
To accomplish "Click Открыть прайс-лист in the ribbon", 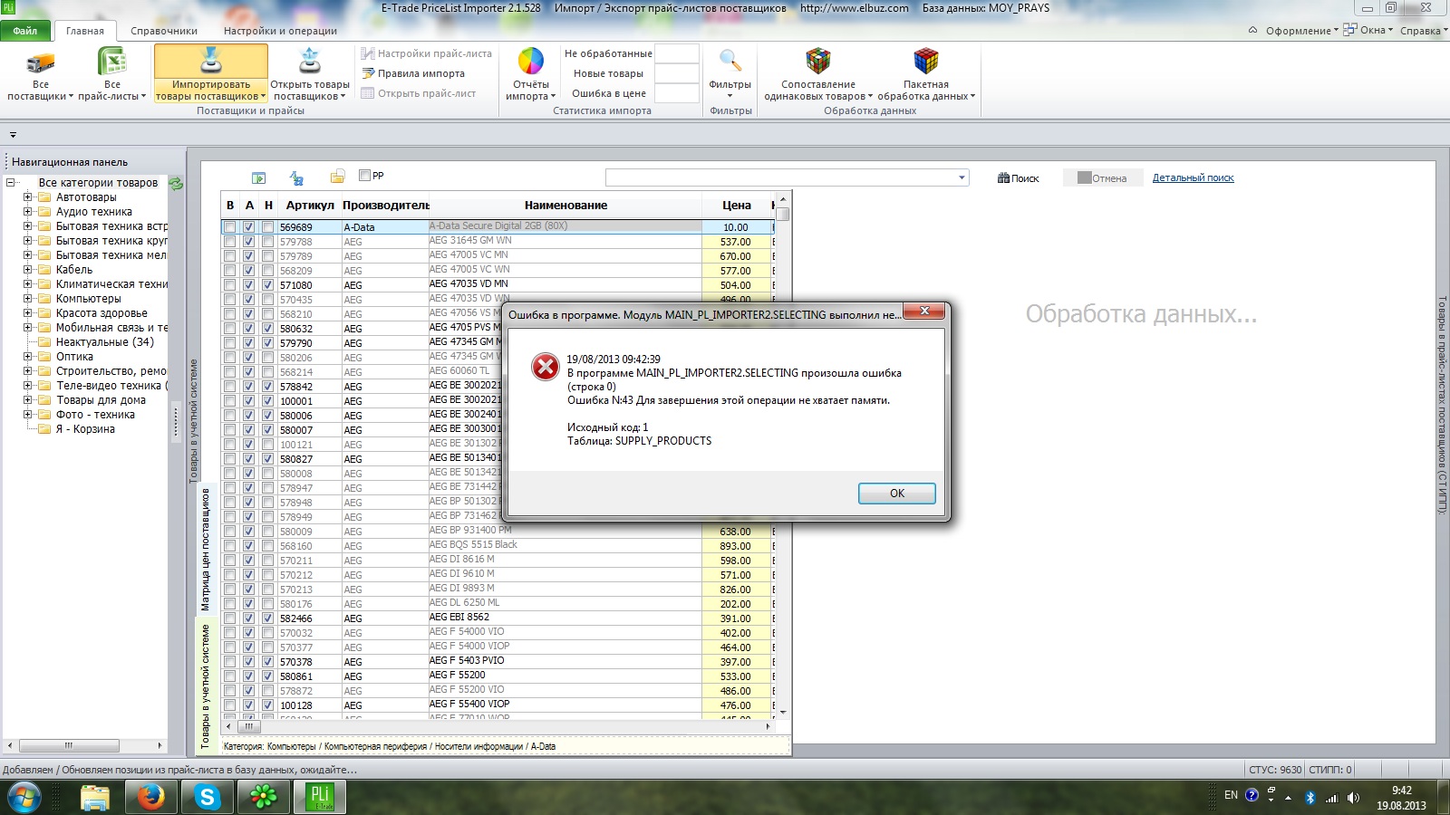I will click(x=418, y=93).
